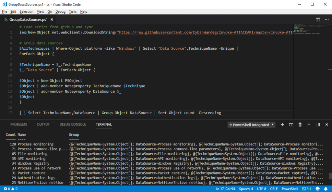Close the terminal panel

(x=326, y=124)
